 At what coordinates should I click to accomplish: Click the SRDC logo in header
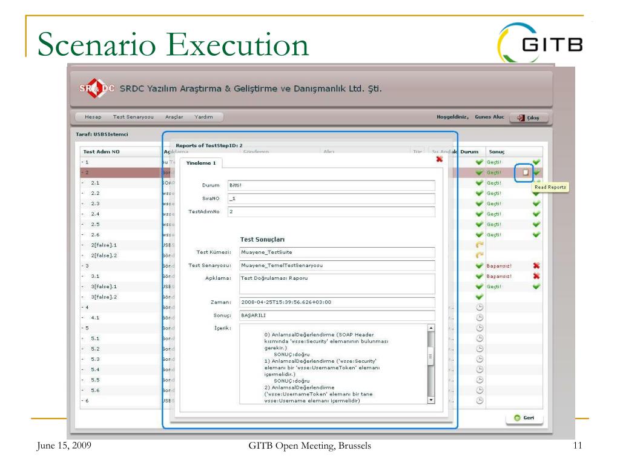click(97, 89)
